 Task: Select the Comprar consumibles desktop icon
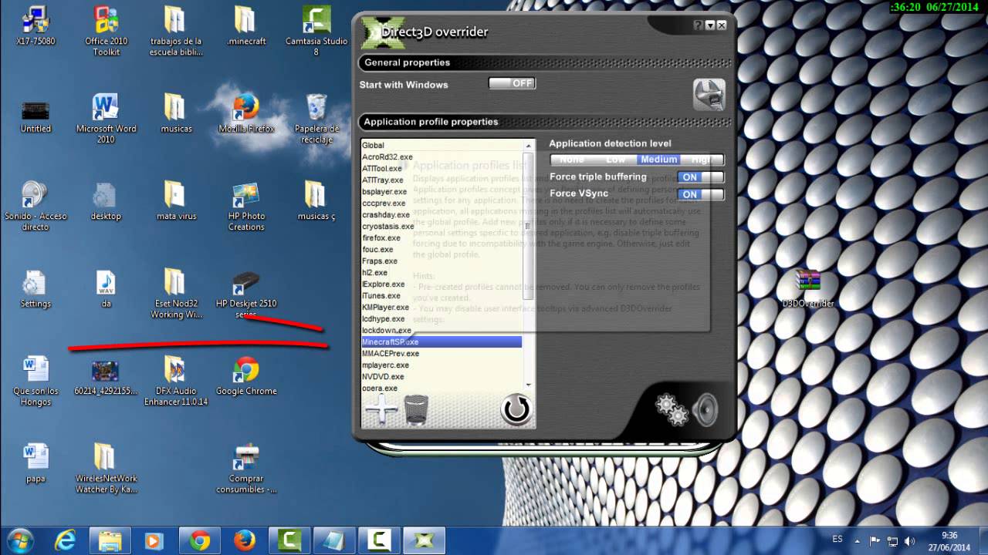click(x=246, y=469)
